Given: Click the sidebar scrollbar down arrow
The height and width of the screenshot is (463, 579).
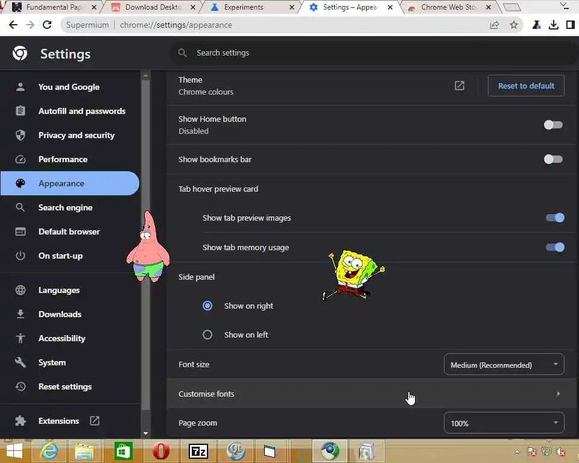Looking at the screenshot, I should pyautogui.click(x=145, y=433).
